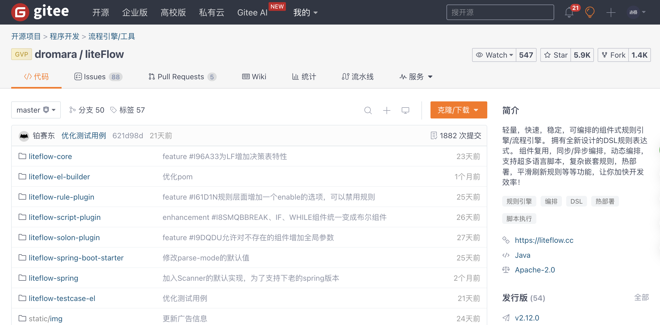660x325 pixels.
Task: Click the Gitee logo icon
Action: tap(20, 12)
